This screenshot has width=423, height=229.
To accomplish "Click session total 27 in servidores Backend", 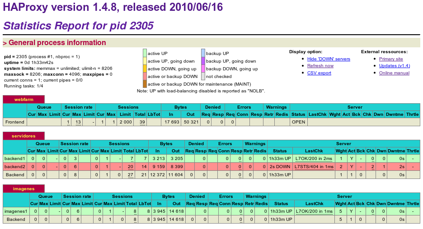I will (x=131, y=174).
